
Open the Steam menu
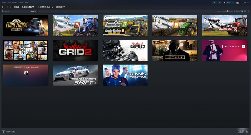4,3
